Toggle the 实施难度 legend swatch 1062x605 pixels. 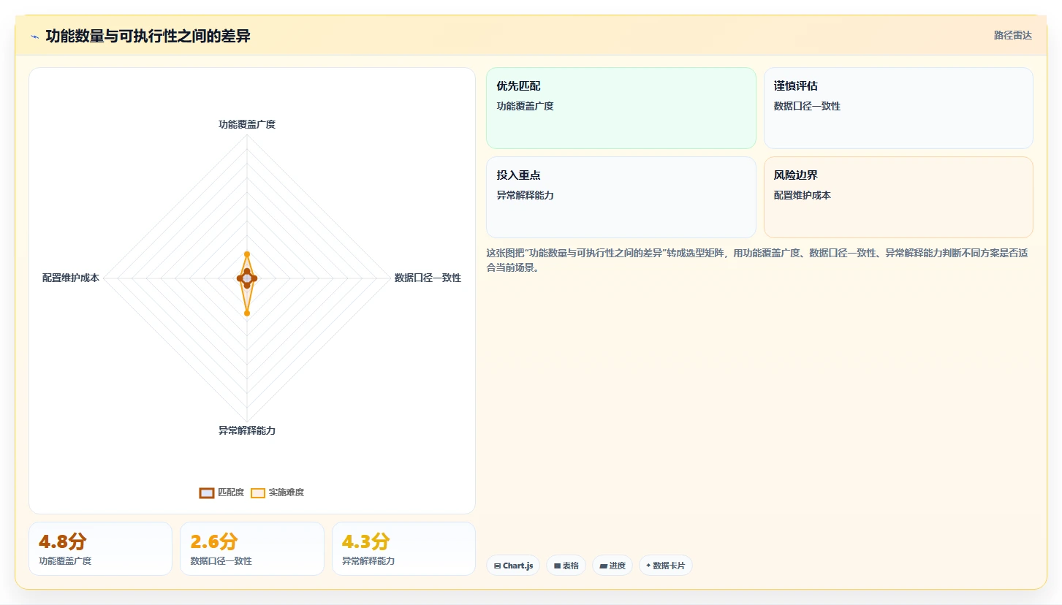tap(258, 492)
